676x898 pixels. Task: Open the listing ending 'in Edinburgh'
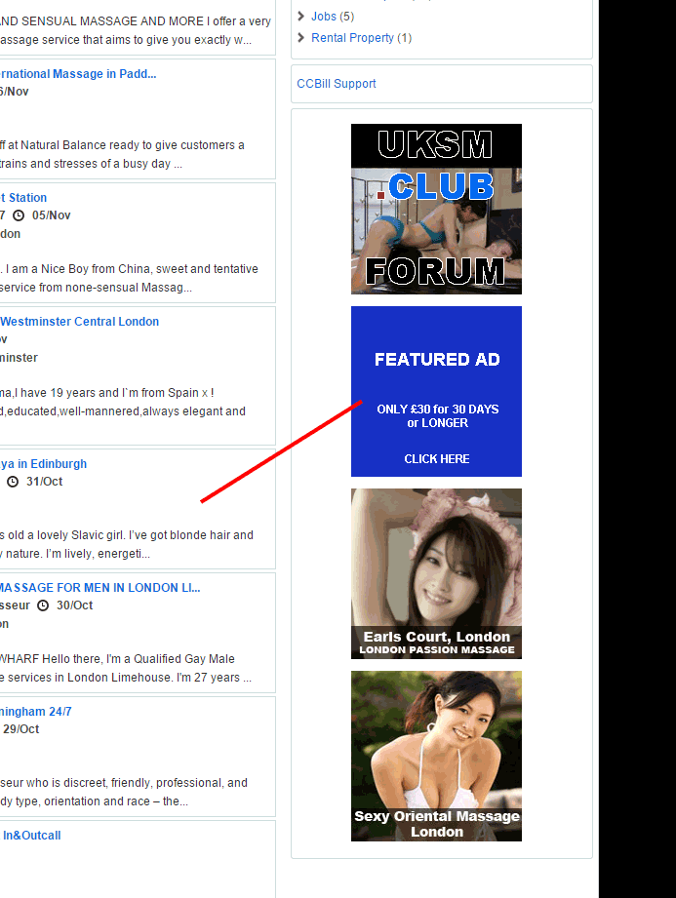click(43, 464)
